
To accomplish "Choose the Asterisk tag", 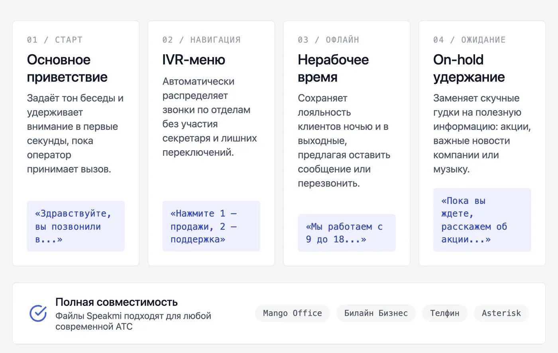I will 501,313.
